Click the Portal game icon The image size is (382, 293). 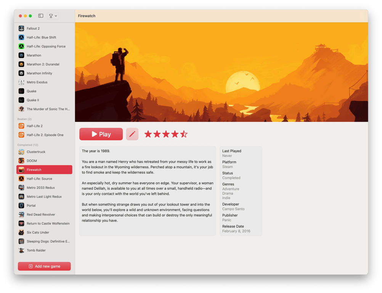[x=21, y=206]
